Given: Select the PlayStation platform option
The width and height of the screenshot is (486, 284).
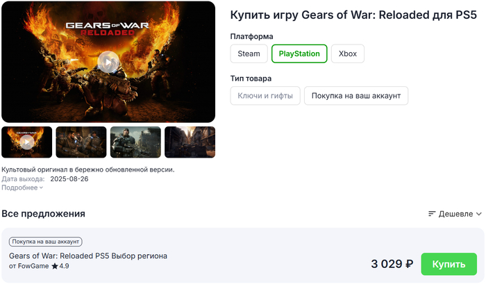Looking at the screenshot, I should pos(299,53).
